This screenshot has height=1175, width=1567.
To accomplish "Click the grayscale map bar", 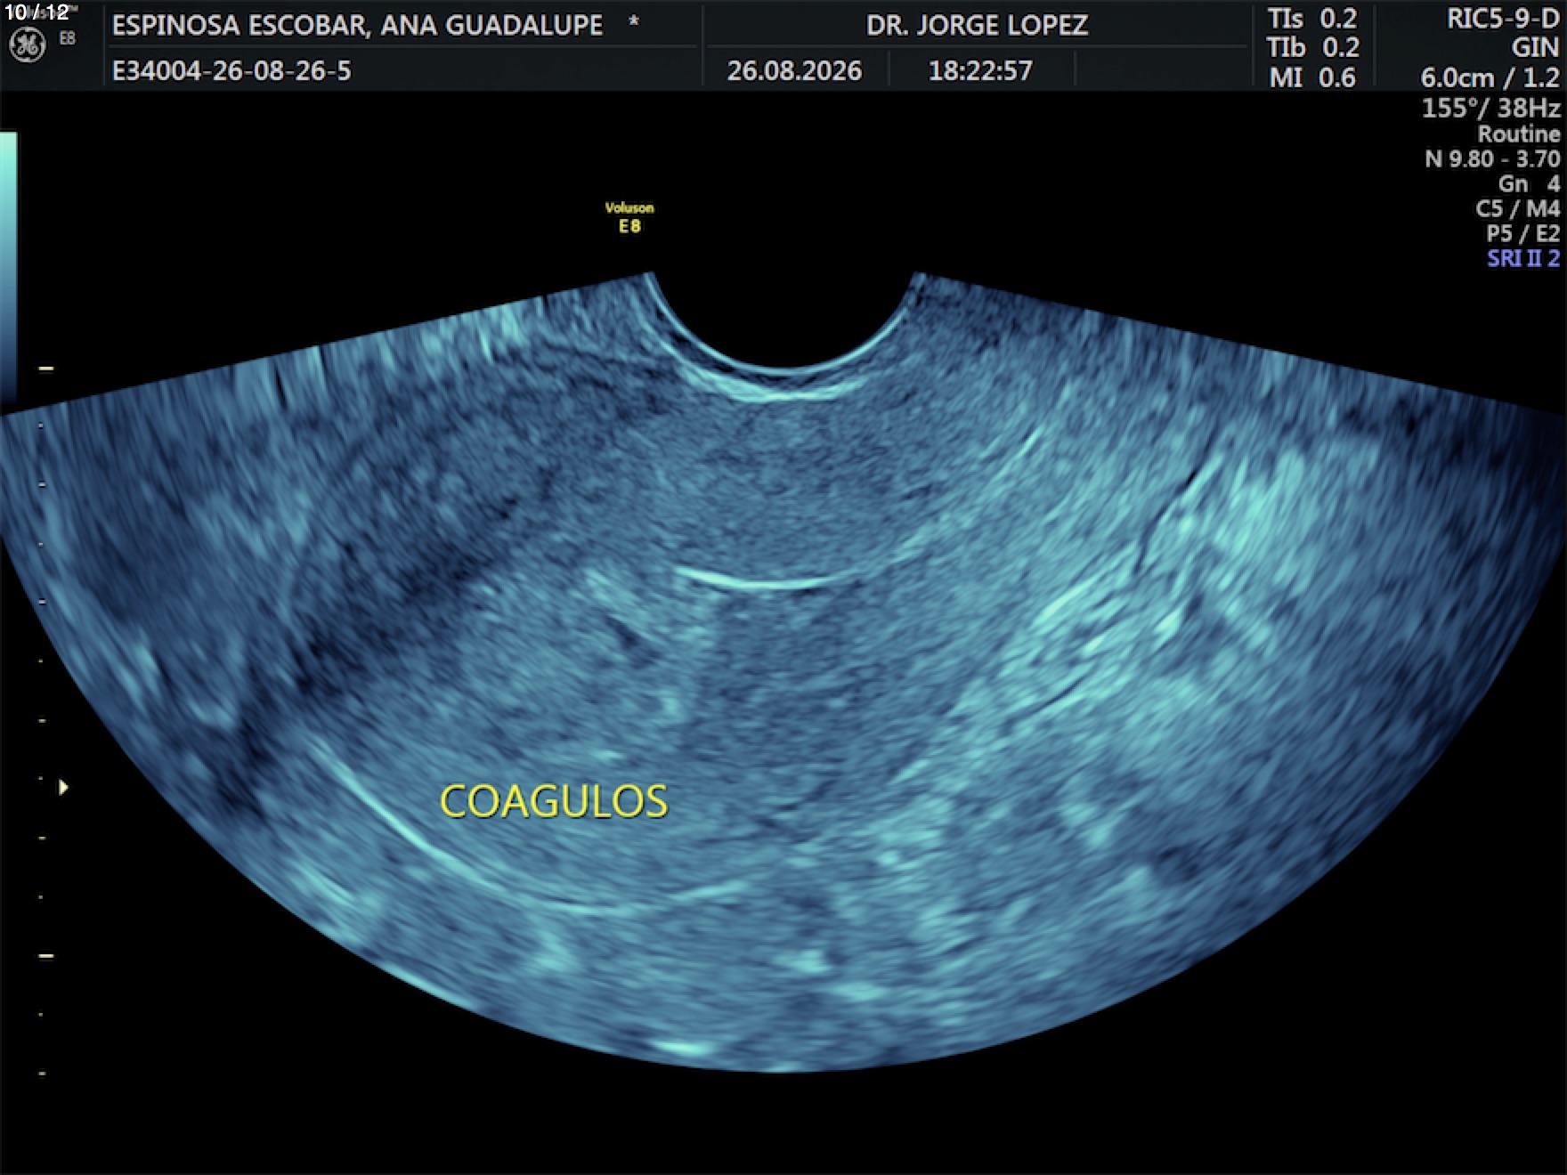I will (x=8, y=265).
